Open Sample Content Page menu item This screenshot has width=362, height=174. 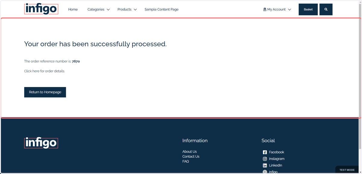(161, 9)
